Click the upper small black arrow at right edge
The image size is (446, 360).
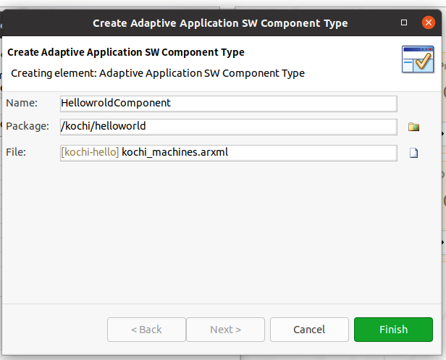point(443,133)
